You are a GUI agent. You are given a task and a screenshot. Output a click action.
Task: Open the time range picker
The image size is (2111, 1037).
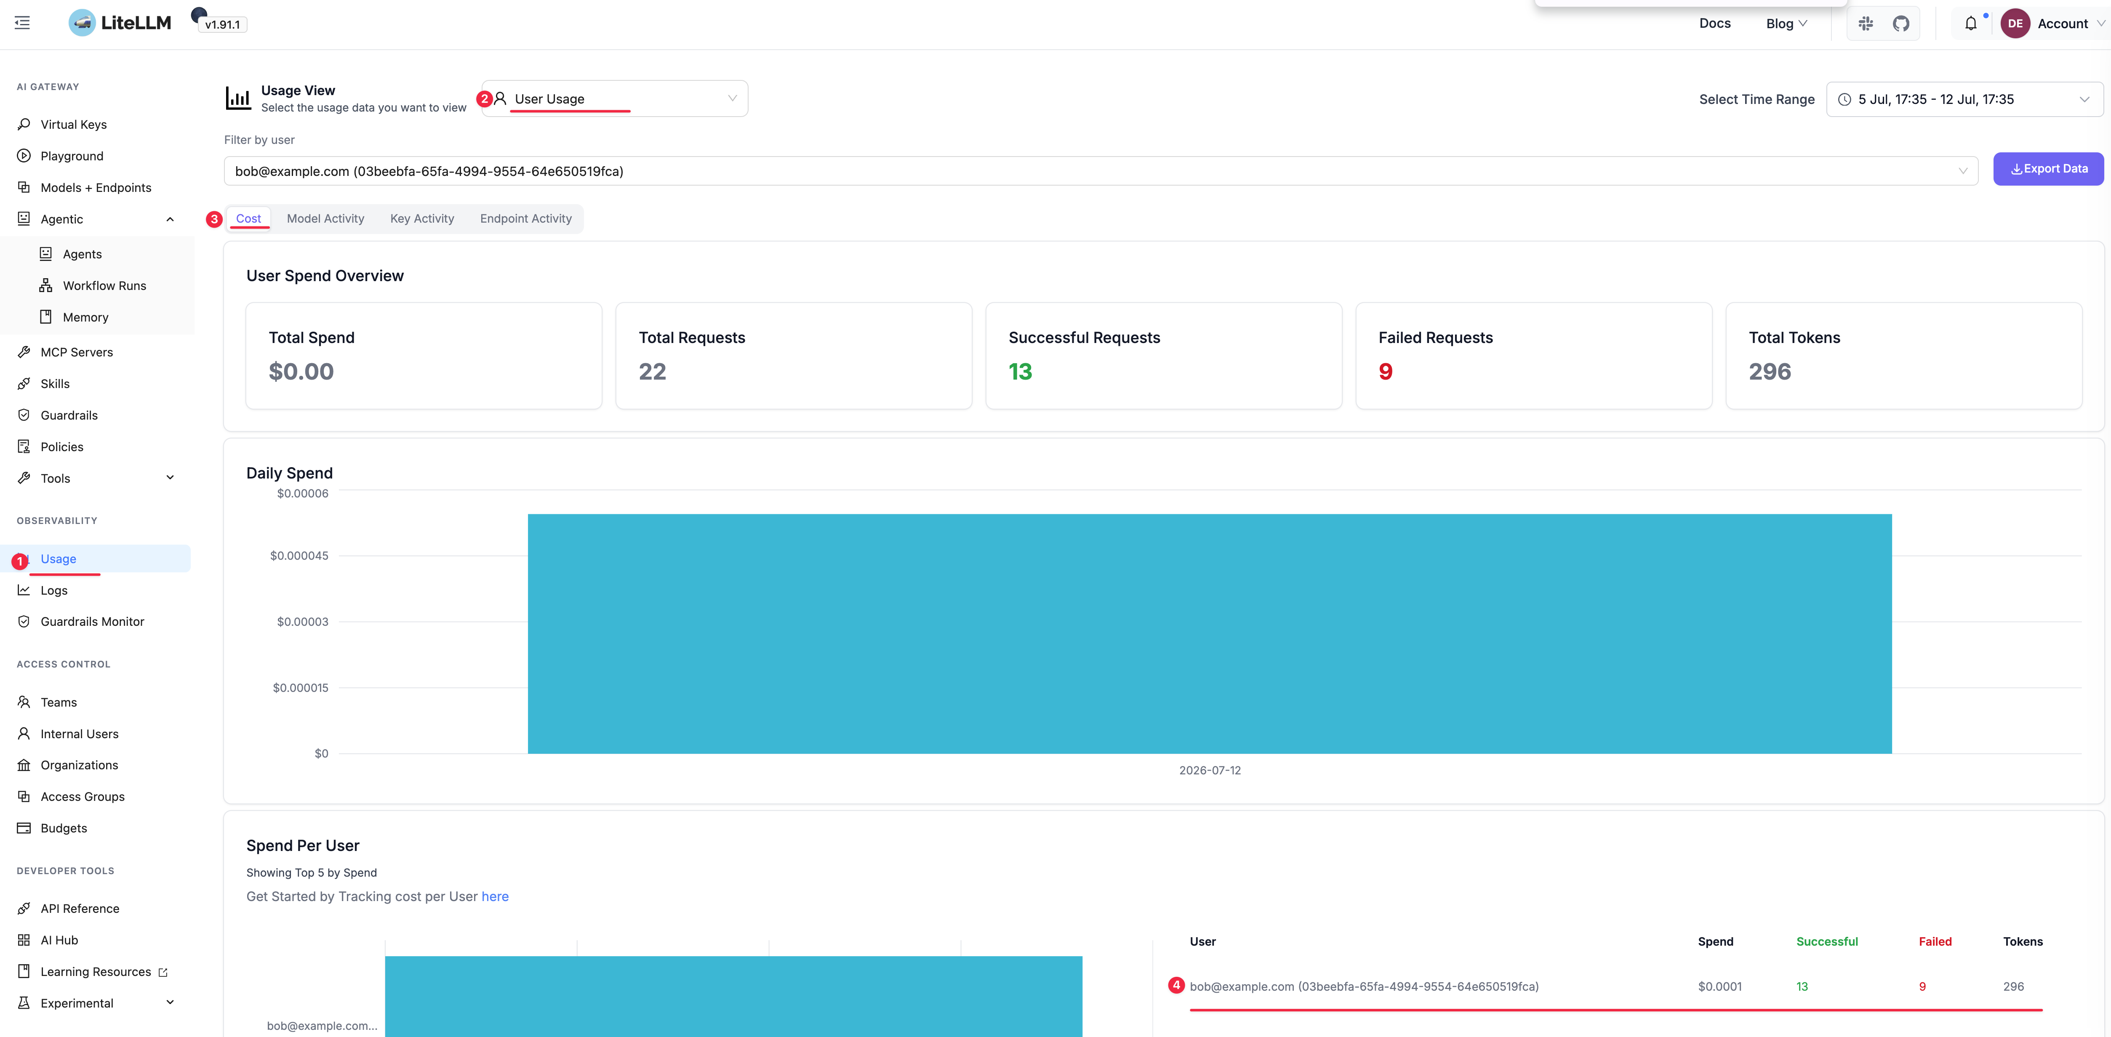tap(1964, 99)
